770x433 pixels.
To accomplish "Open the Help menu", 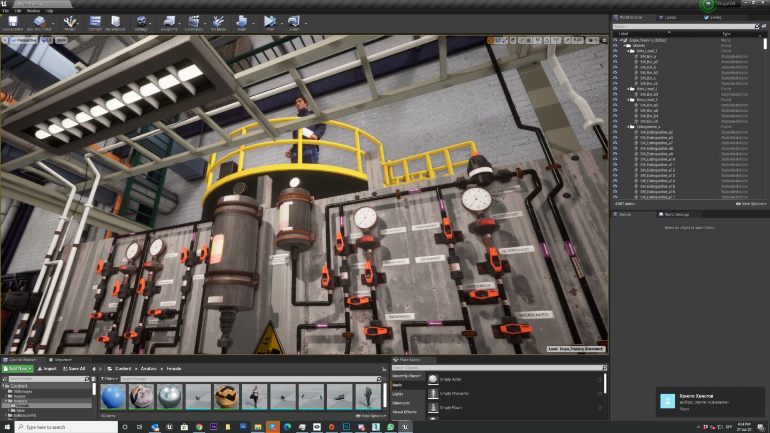I will click(49, 11).
